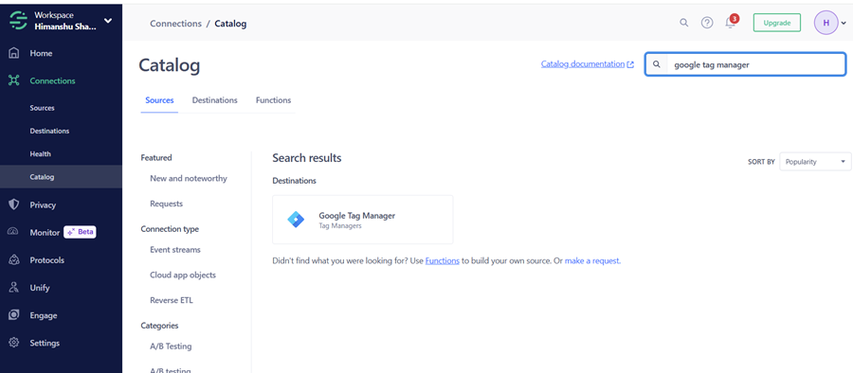Follow the Functions link in help text
Screen dimensions: 853x373
tap(443, 261)
